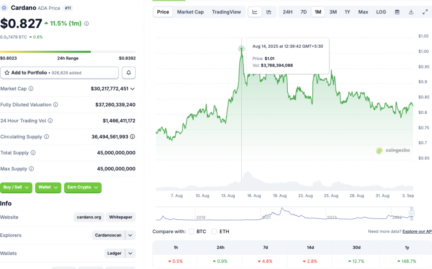The height and width of the screenshot is (269, 432).
Task: Expand chart to fullscreen icon
Action: click(x=425, y=12)
